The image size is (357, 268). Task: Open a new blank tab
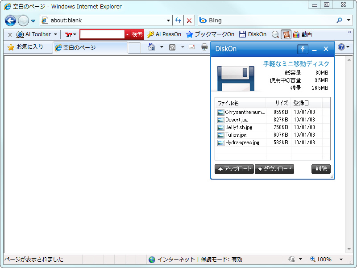(134, 48)
